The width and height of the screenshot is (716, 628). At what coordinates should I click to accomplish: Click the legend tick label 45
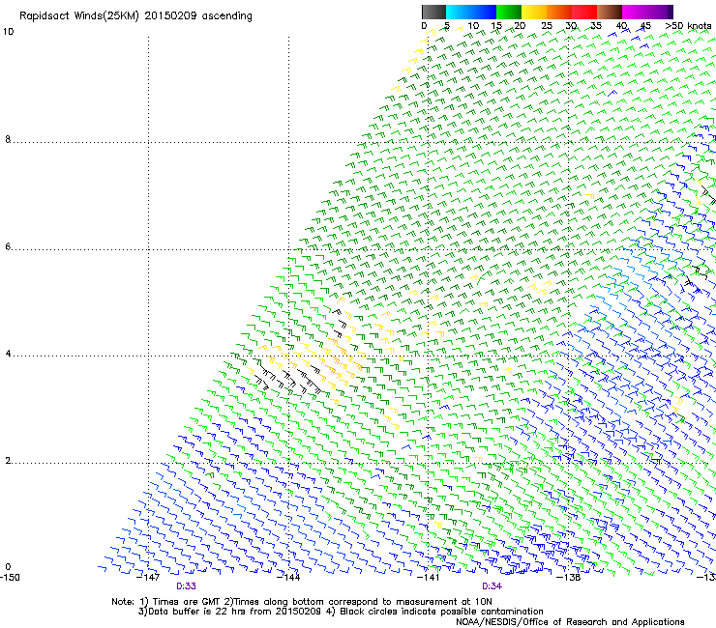pyautogui.click(x=645, y=26)
